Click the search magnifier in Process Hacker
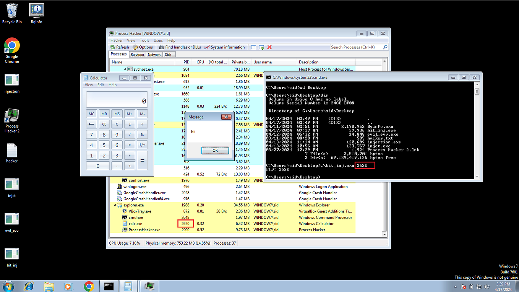Screen dimensions: 519x292 coord(385,47)
